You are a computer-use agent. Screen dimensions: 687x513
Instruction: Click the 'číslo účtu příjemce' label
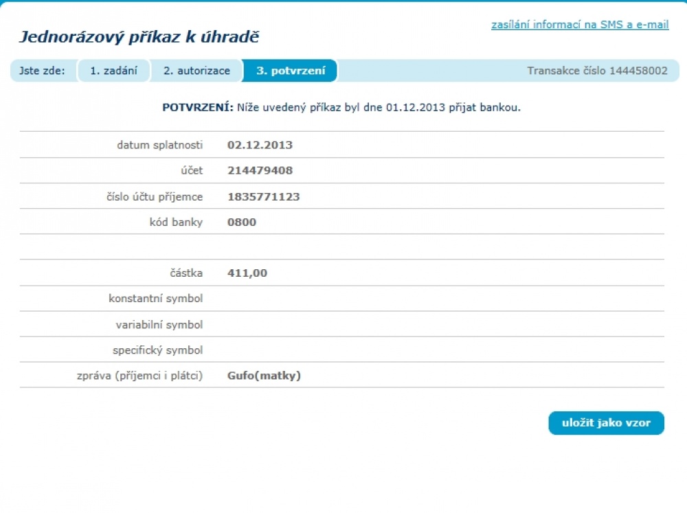[x=155, y=196]
